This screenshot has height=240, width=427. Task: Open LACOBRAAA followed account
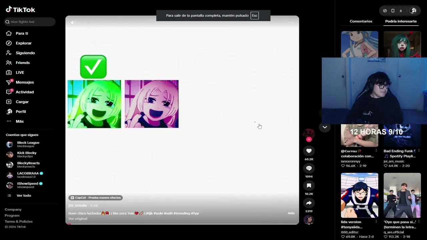(x=30, y=175)
